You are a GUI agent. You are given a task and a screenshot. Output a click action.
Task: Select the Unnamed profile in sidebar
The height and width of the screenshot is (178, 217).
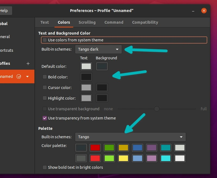click(7, 76)
